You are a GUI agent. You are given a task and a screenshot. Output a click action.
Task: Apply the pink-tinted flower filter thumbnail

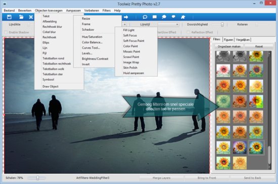(x=223, y=71)
